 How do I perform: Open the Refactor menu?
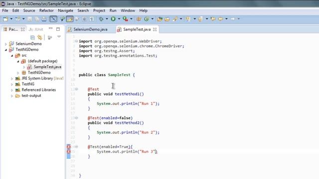coord(46,10)
